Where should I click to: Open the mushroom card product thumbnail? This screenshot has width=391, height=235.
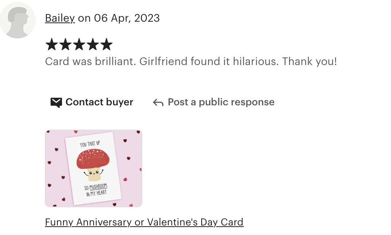click(x=94, y=168)
